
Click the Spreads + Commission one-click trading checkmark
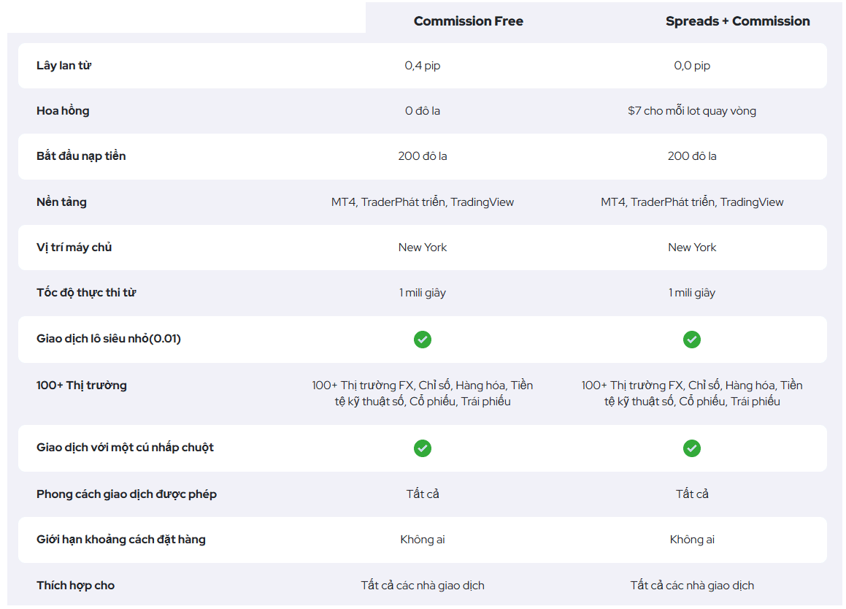(692, 448)
